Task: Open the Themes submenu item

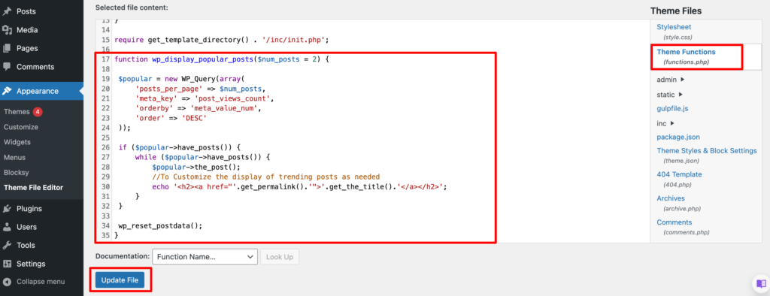Action: (17, 112)
